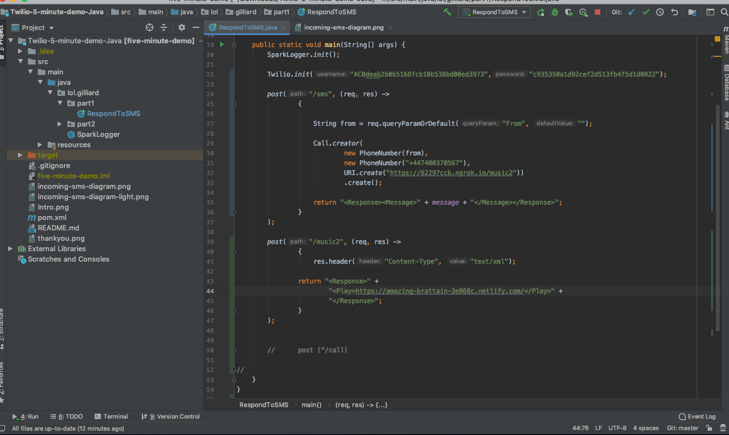Open the Version Control tab

tap(170, 416)
